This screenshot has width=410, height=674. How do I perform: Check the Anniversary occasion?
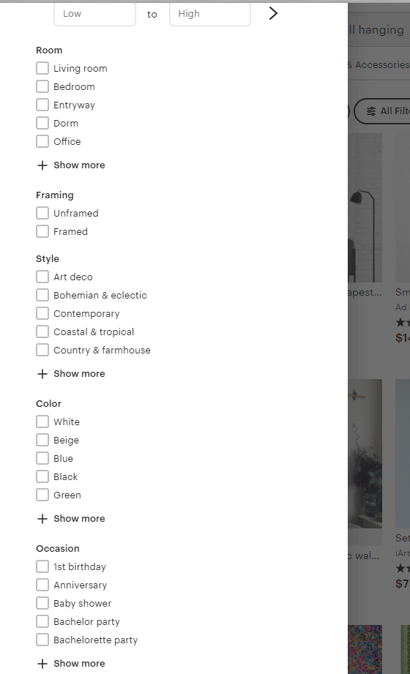click(x=42, y=585)
